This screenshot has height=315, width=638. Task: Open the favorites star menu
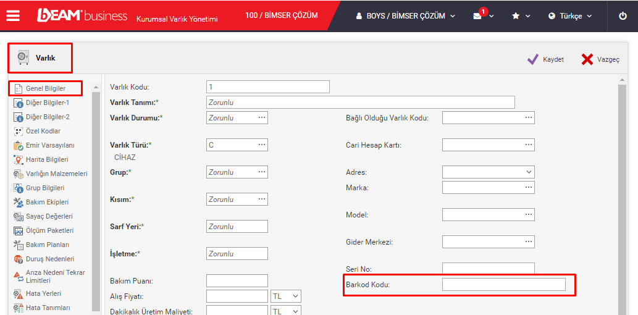pos(516,16)
